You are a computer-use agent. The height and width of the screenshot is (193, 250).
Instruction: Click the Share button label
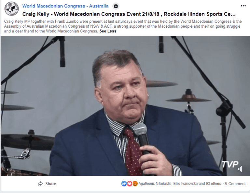[51, 184]
